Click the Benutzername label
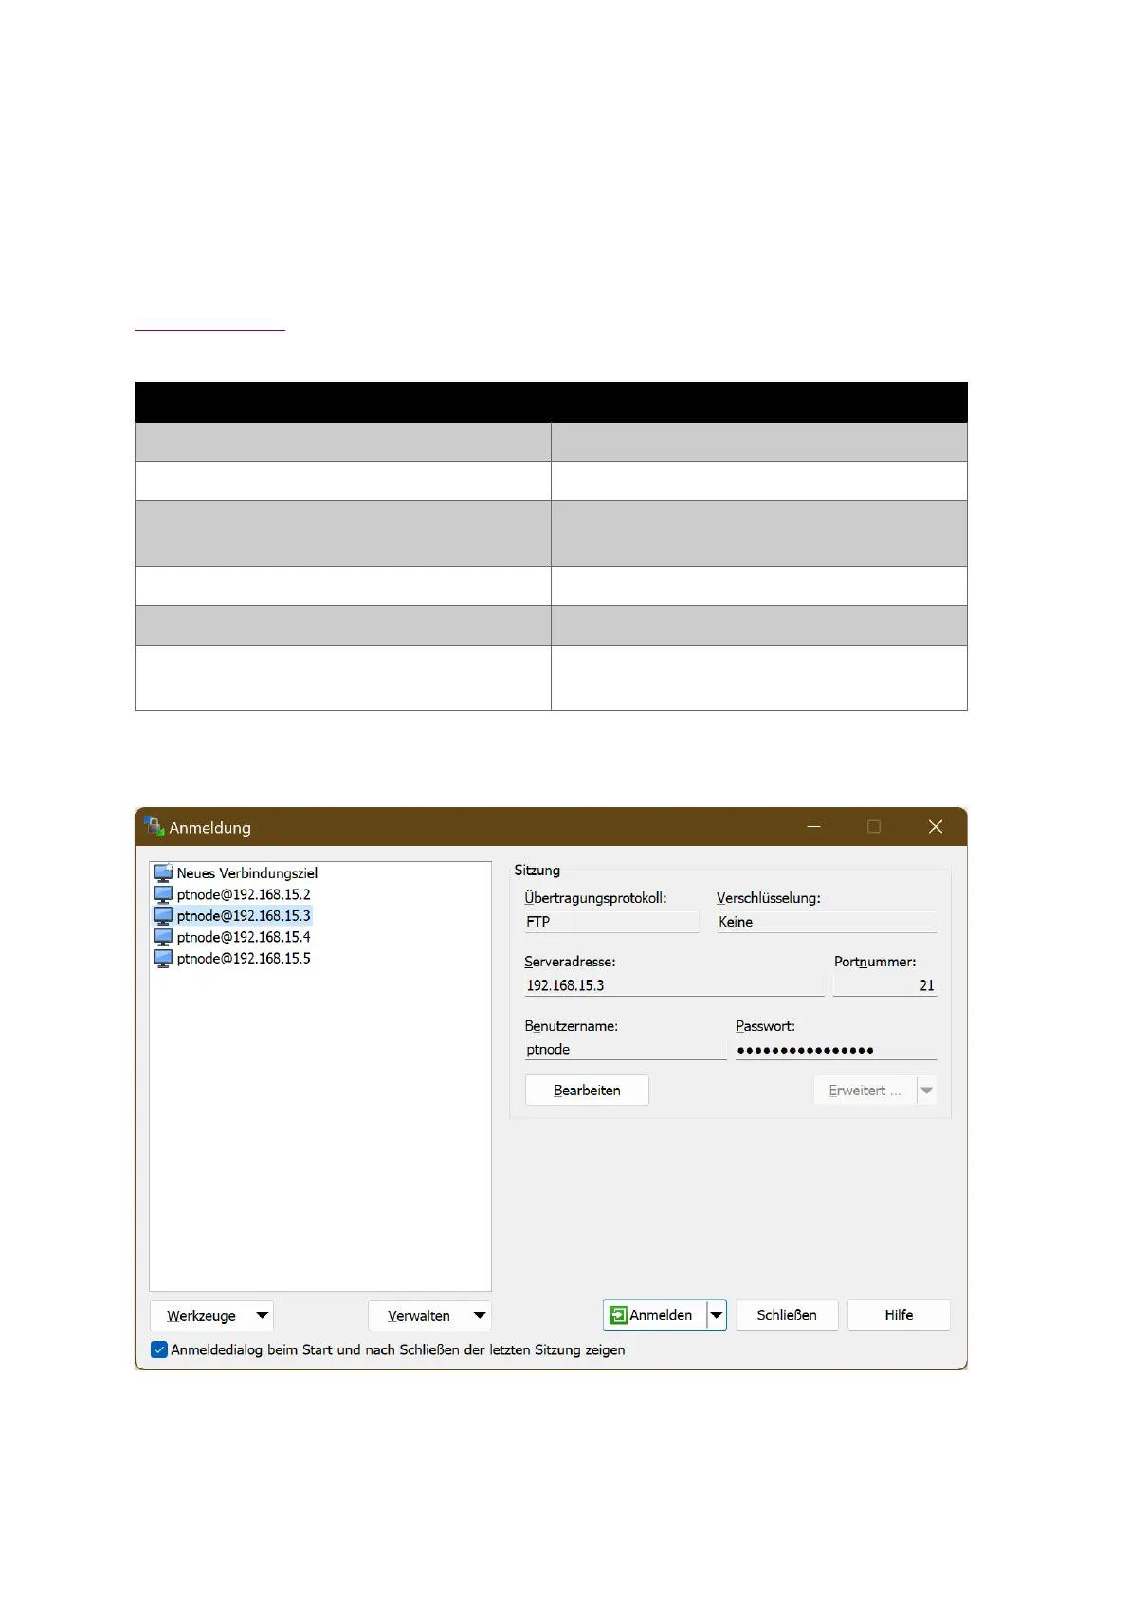 coord(572,1026)
